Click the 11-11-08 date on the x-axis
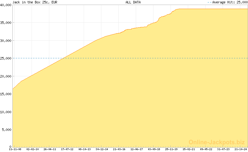The height and width of the screenshot is (152, 248). point(15,149)
